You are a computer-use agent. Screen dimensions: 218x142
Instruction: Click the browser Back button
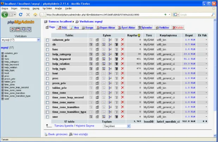pyautogui.click(x=5, y=14)
